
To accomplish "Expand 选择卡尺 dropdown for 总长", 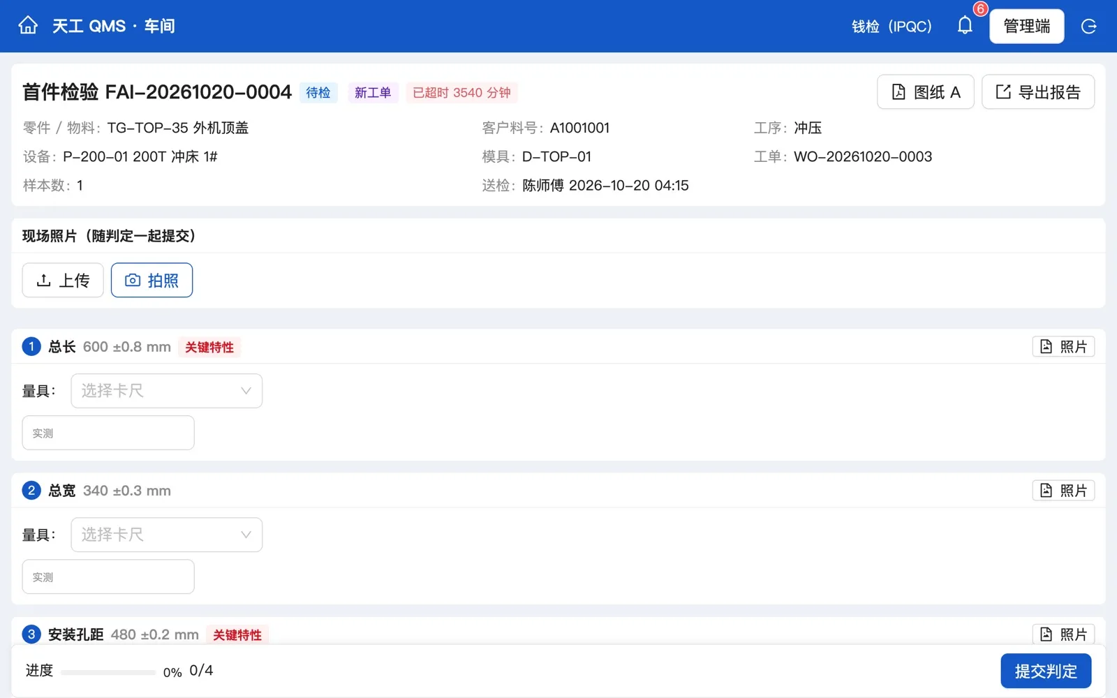I will point(167,391).
